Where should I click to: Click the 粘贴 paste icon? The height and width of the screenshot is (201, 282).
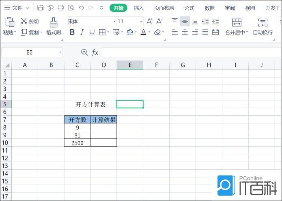10,22
